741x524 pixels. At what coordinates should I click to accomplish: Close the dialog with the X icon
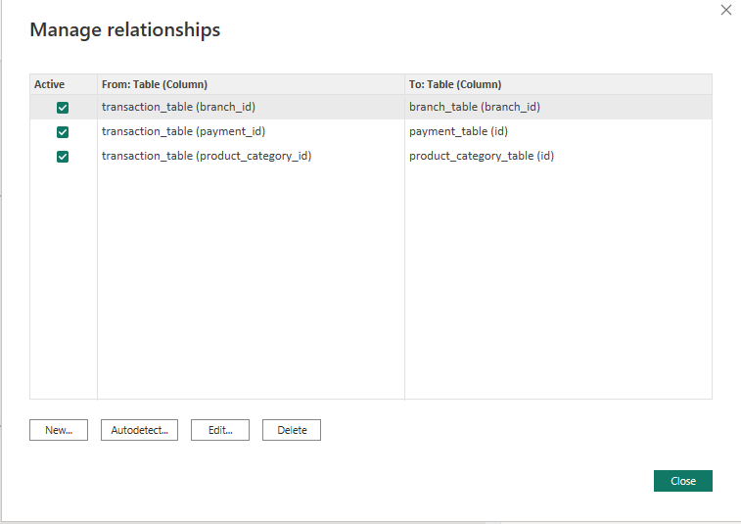[x=725, y=10]
